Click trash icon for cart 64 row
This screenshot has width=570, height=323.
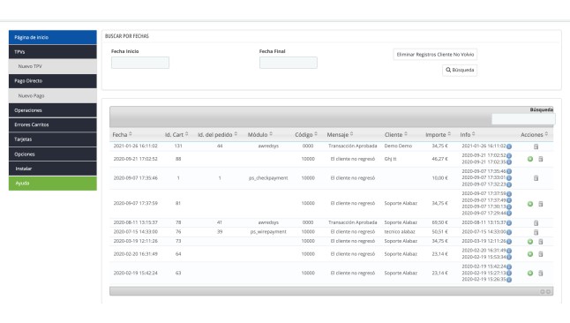(541, 254)
